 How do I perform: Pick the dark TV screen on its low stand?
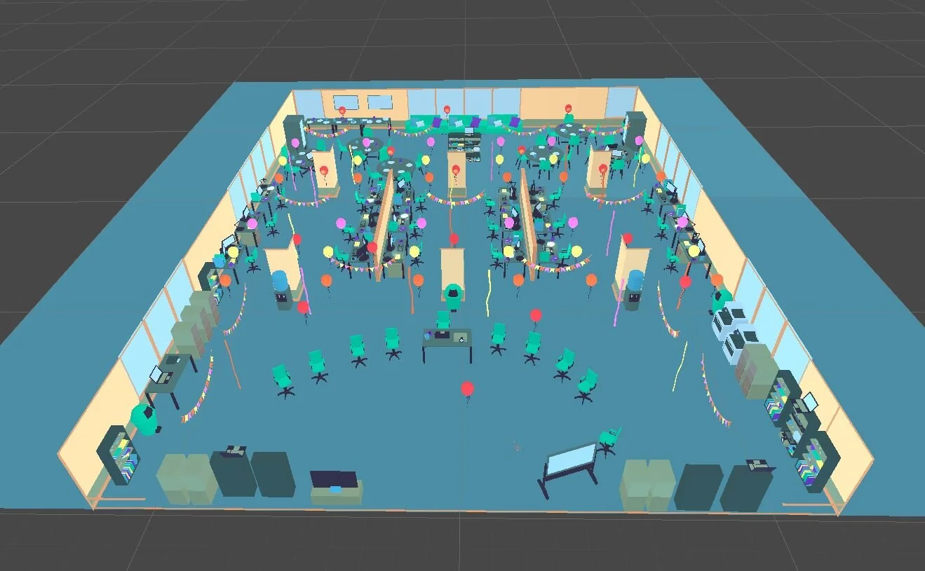coord(335,480)
